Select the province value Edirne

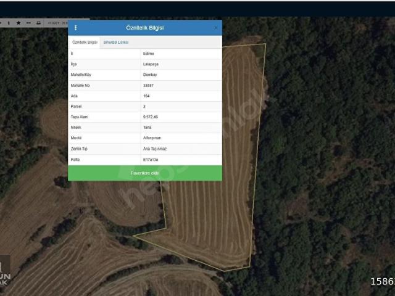(148, 54)
